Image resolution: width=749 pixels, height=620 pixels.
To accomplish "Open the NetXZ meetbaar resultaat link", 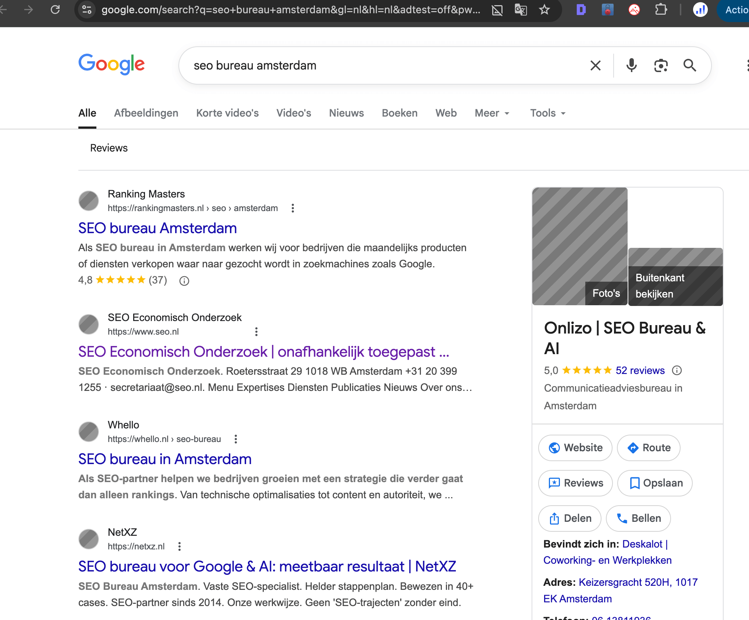I will point(267,567).
